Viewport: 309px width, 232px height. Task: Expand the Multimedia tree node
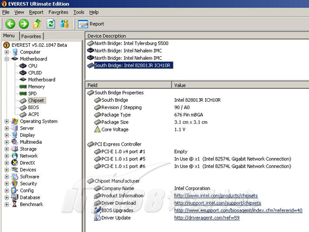tap(7, 142)
